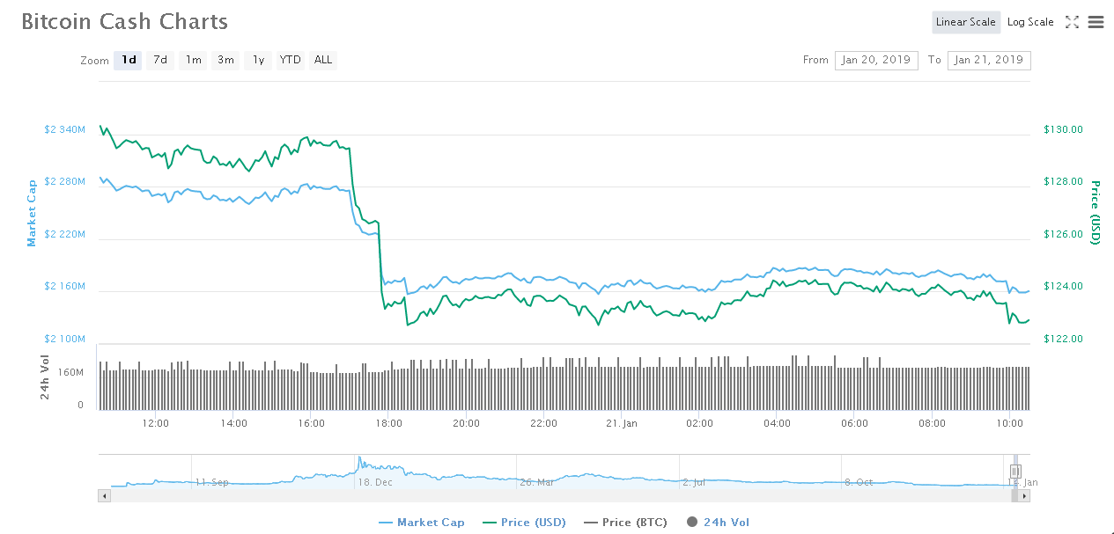The image size is (1114, 534).
Task: Click the $2 340M market cap label
Action: tap(65, 129)
